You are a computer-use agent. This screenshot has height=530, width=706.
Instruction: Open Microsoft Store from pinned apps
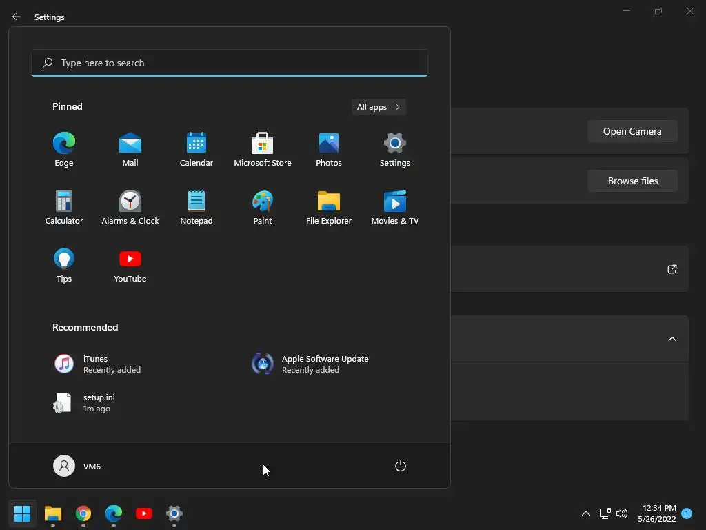point(263,150)
